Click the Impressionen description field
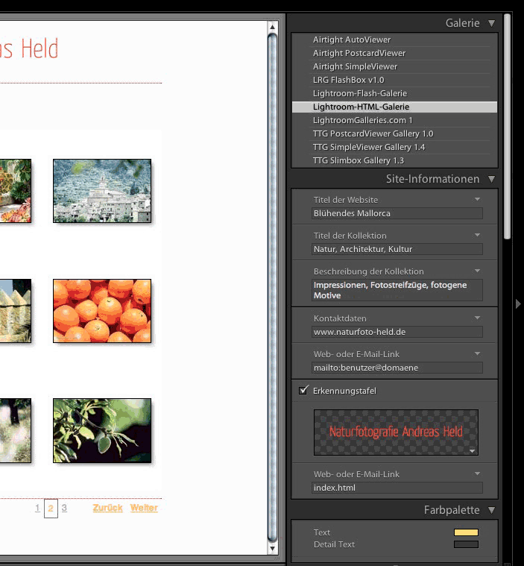The image size is (524, 566). (397, 290)
